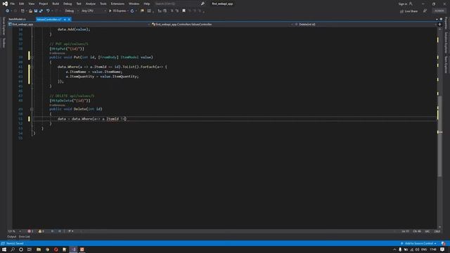
Task: Open the zoom level dropdown
Action: (x=14, y=231)
